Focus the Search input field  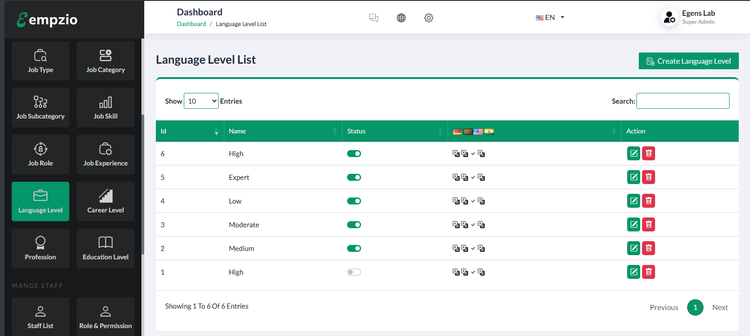[x=683, y=101]
